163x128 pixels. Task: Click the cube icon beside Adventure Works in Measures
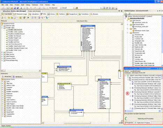pos(2,23)
